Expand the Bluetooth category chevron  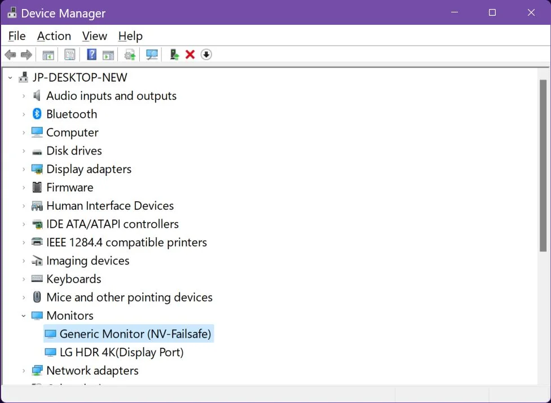coord(24,114)
